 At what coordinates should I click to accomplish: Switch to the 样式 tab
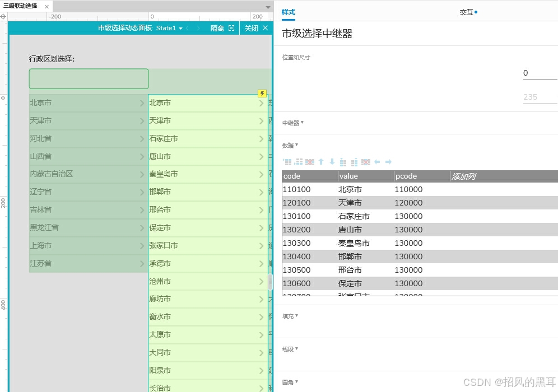point(289,12)
